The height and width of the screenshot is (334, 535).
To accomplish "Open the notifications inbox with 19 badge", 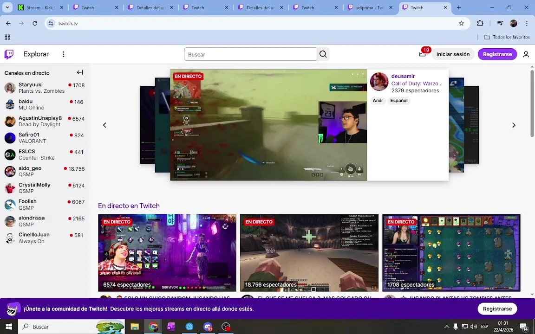I will tap(423, 54).
